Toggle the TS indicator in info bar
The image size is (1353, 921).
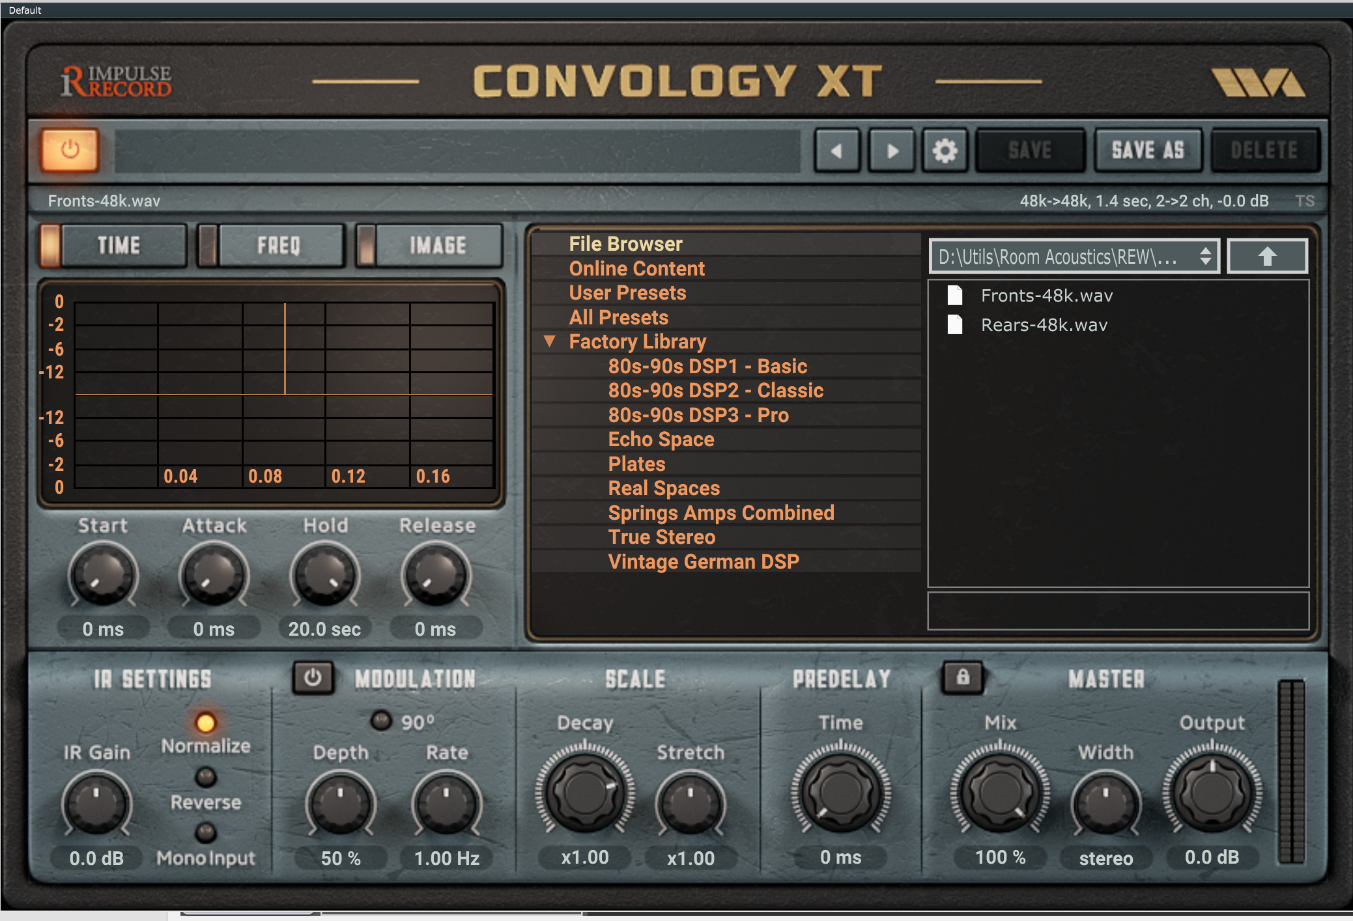[1305, 201]
